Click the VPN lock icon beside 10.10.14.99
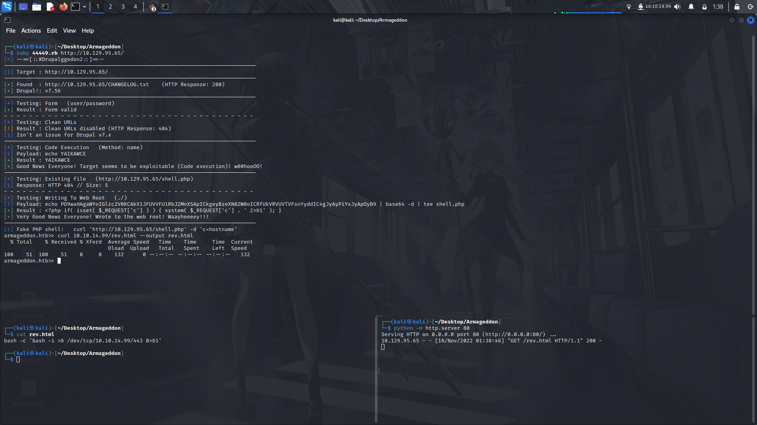 click(x=641, y=7)
